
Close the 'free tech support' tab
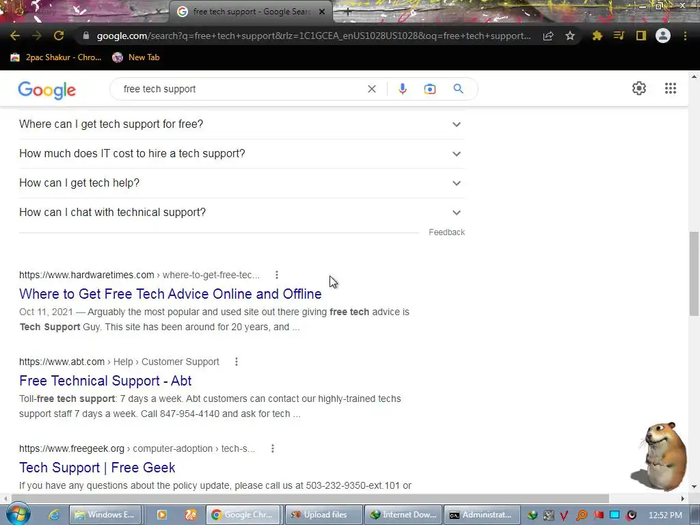click(x=322, y=12)
